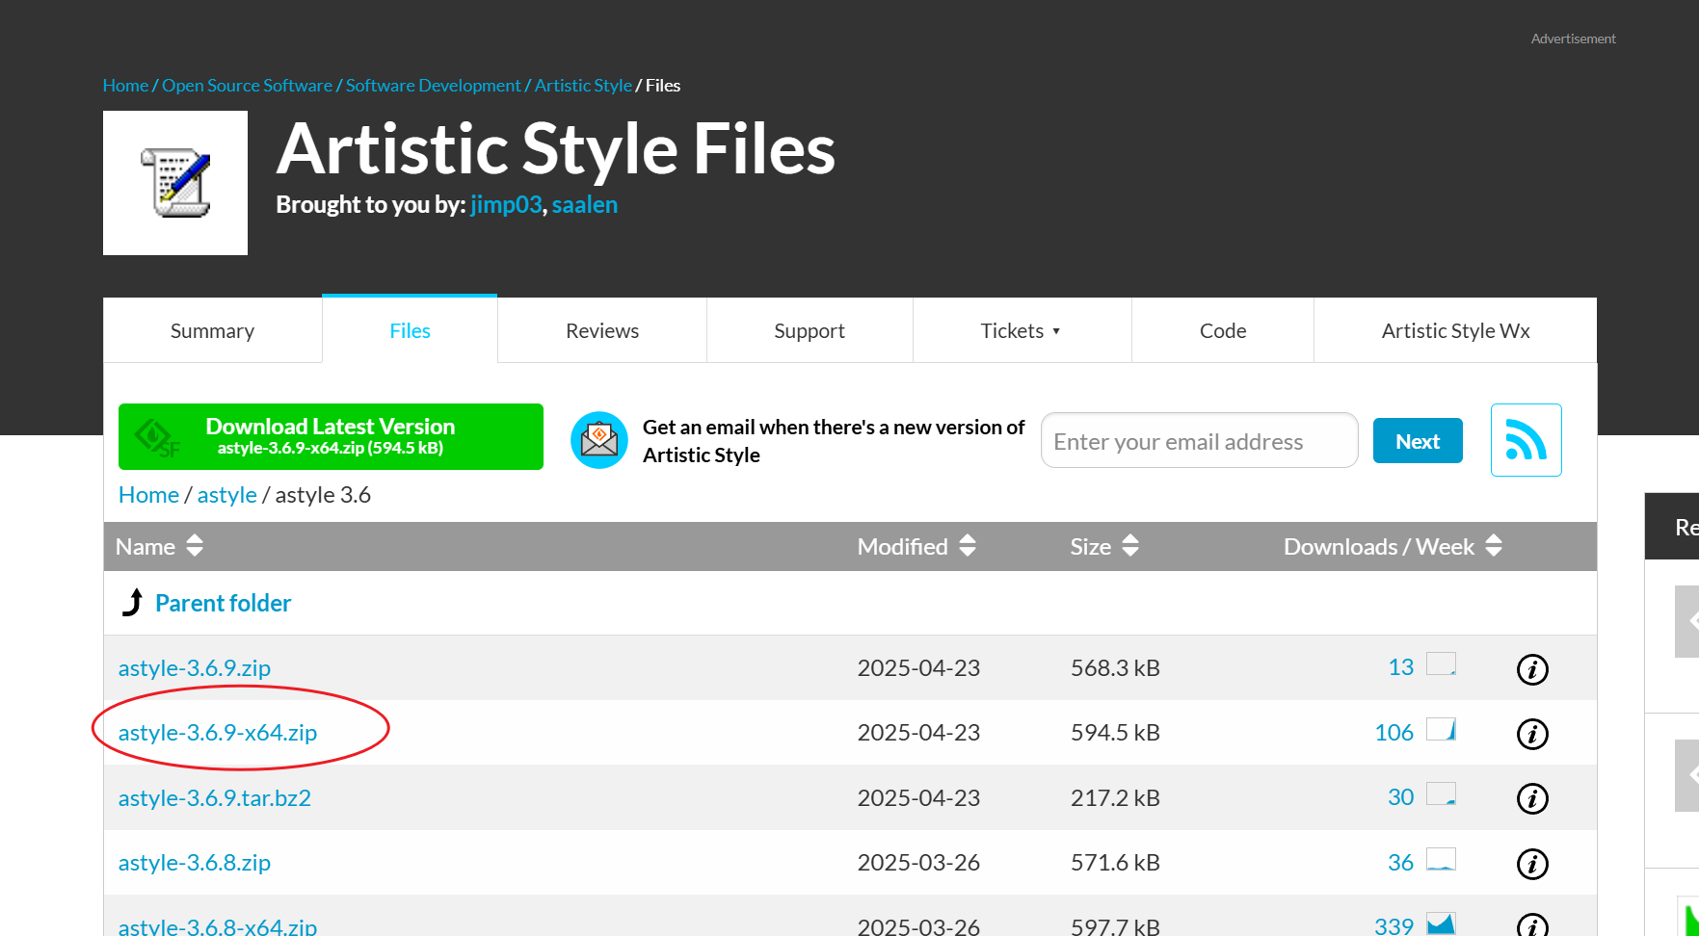This screenshot has height=936, width=1699.
Task: Open info icon for astyle-3.6.9.zip
Action: pyautogui.click(x=1532, y=669)
